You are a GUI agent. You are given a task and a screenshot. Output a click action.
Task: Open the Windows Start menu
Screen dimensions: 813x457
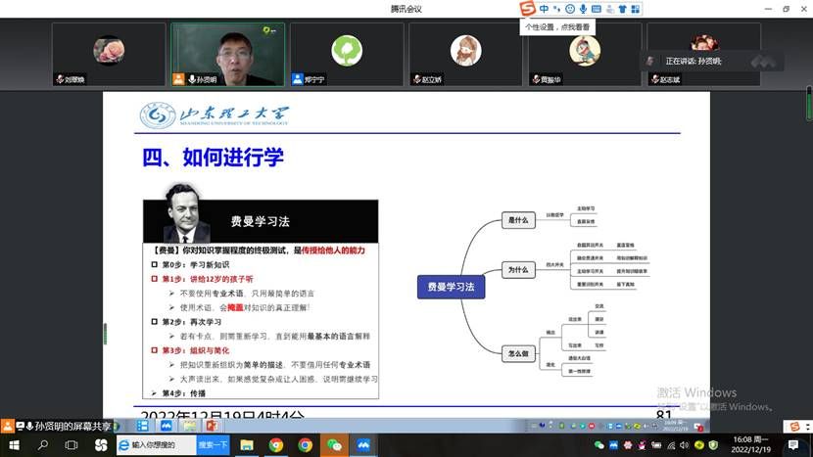(14, 445)
